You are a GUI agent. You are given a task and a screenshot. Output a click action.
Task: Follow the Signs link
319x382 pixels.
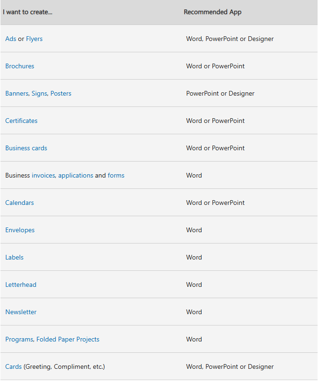(39, 94)
